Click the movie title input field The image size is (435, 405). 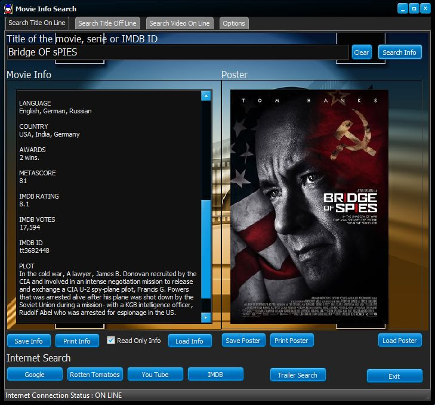(178, 52)
